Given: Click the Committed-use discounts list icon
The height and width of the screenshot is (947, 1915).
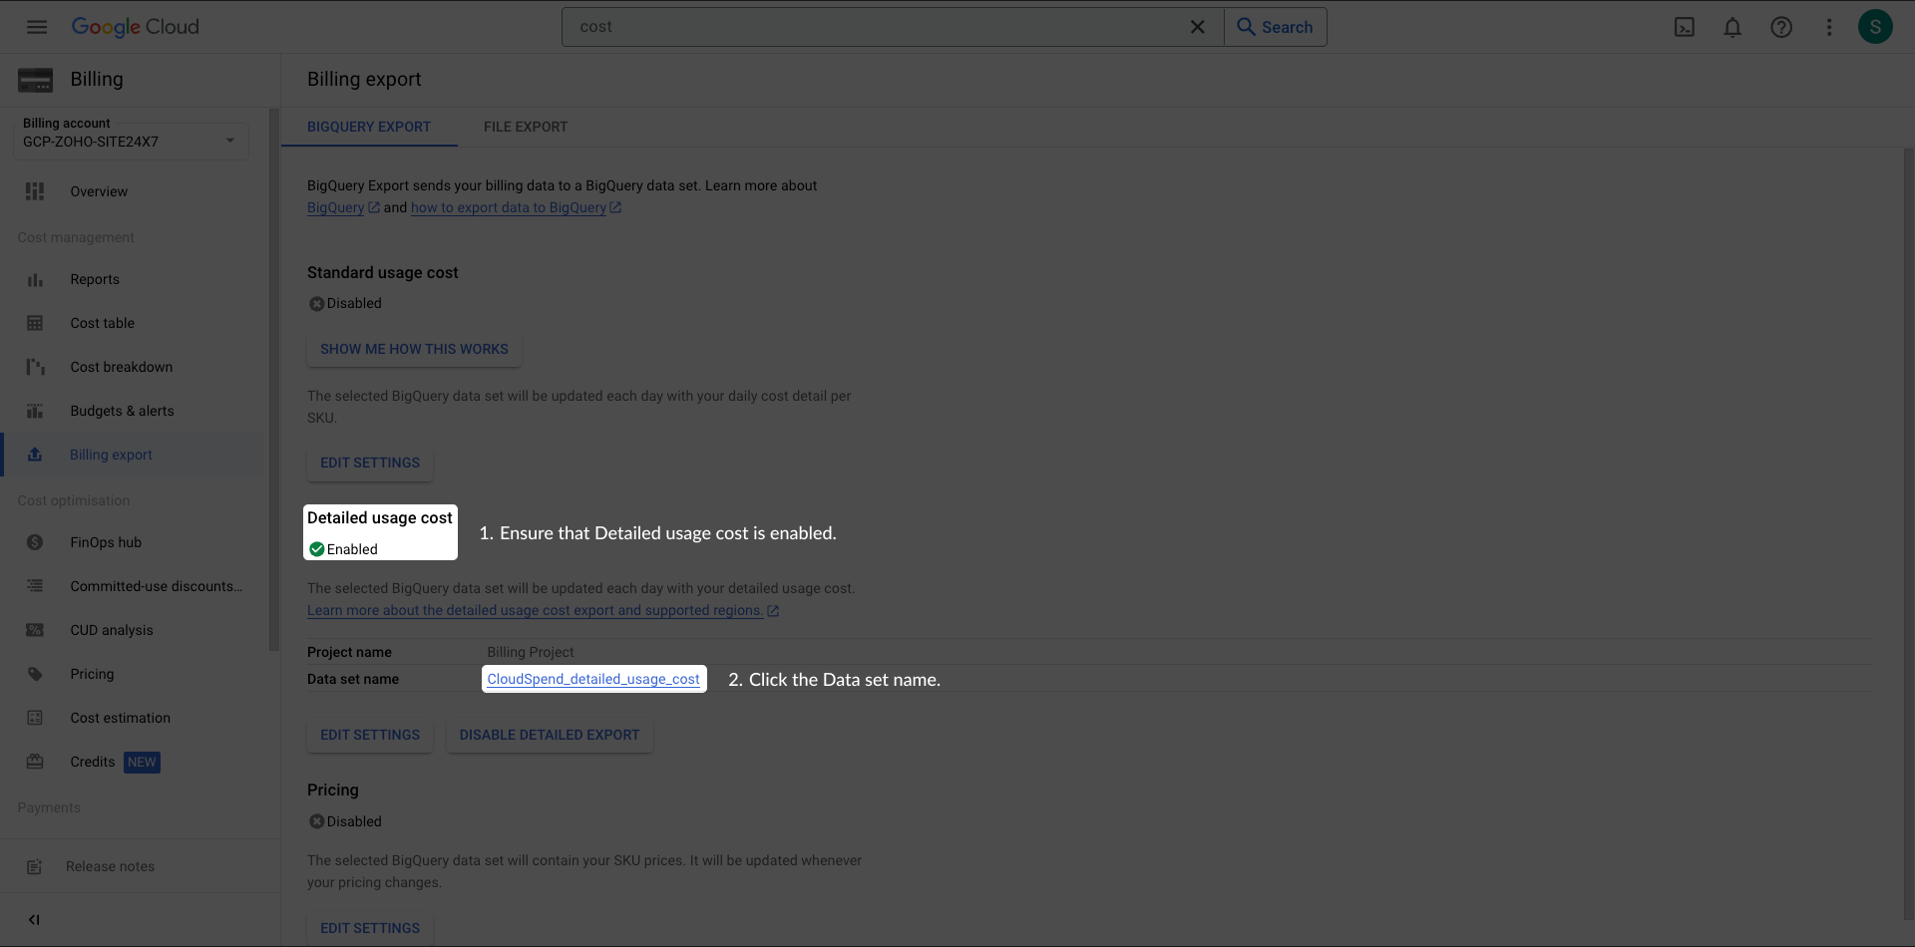Looking at the screenshot, I should tap(35, 586).
